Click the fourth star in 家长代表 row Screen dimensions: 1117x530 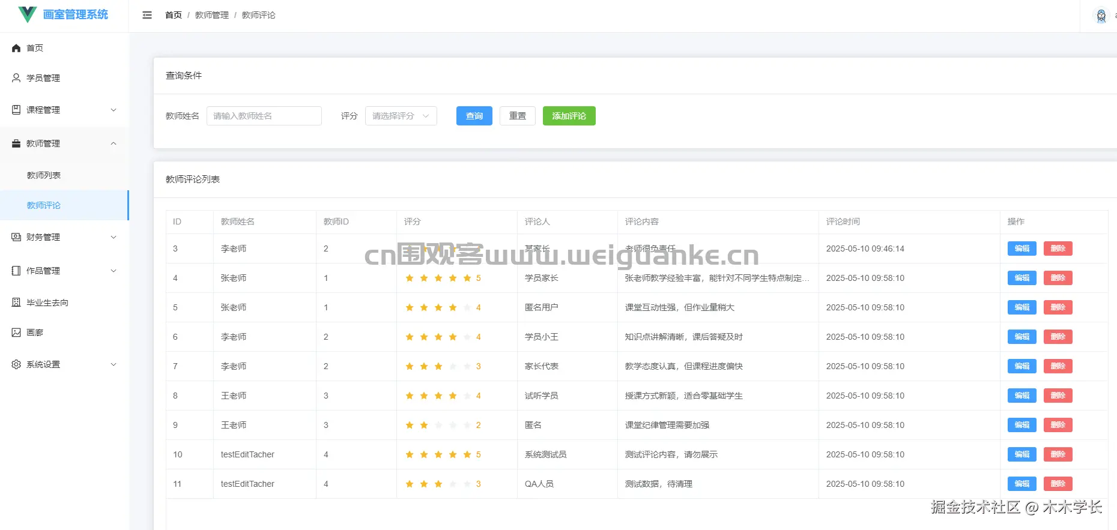tap(453, 366)
